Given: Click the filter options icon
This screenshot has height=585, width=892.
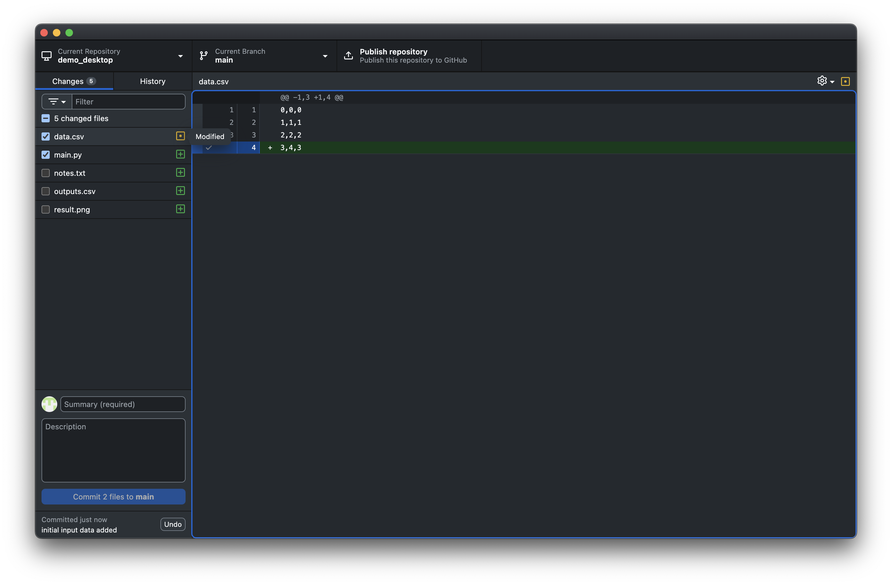Looking at the screenshot, I should pyautogui.click(x=53, y=102).
